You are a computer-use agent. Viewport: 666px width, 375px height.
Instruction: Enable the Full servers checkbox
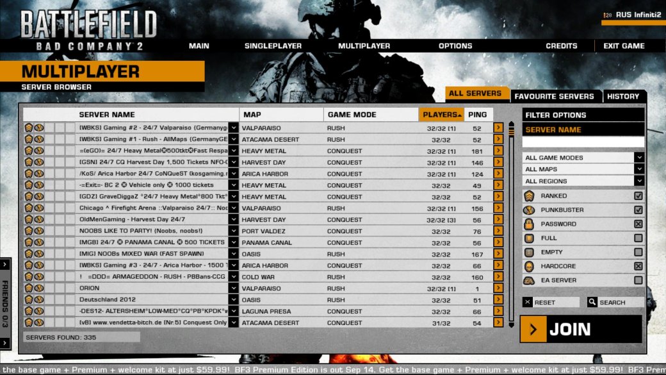638,238
